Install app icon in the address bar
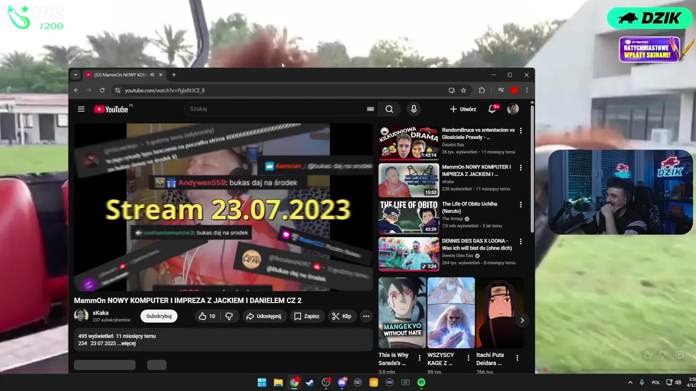The image size is (696, 391). [x=451, y=90]
